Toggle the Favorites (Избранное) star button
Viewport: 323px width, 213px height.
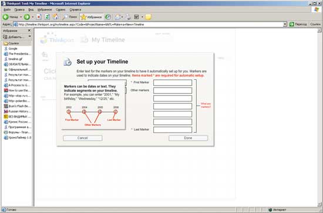(x=92, y=17)
